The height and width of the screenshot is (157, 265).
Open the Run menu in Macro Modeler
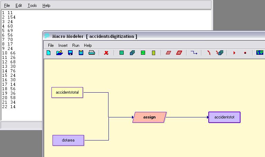tap(76, 45)
